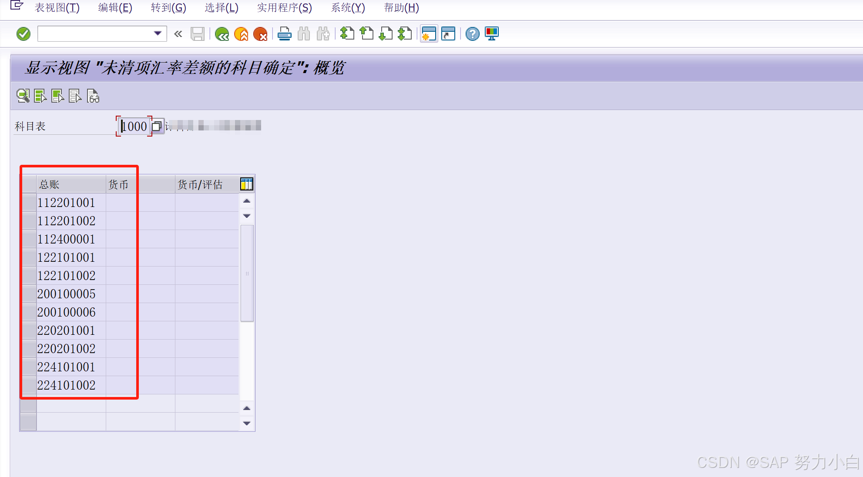Select the row marker for account 112201001
This screenshot has height=477, width=863.
pyautogui.click(x=29, y=203)
